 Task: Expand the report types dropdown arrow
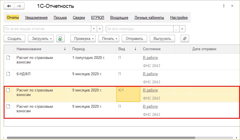pos(94,29)
